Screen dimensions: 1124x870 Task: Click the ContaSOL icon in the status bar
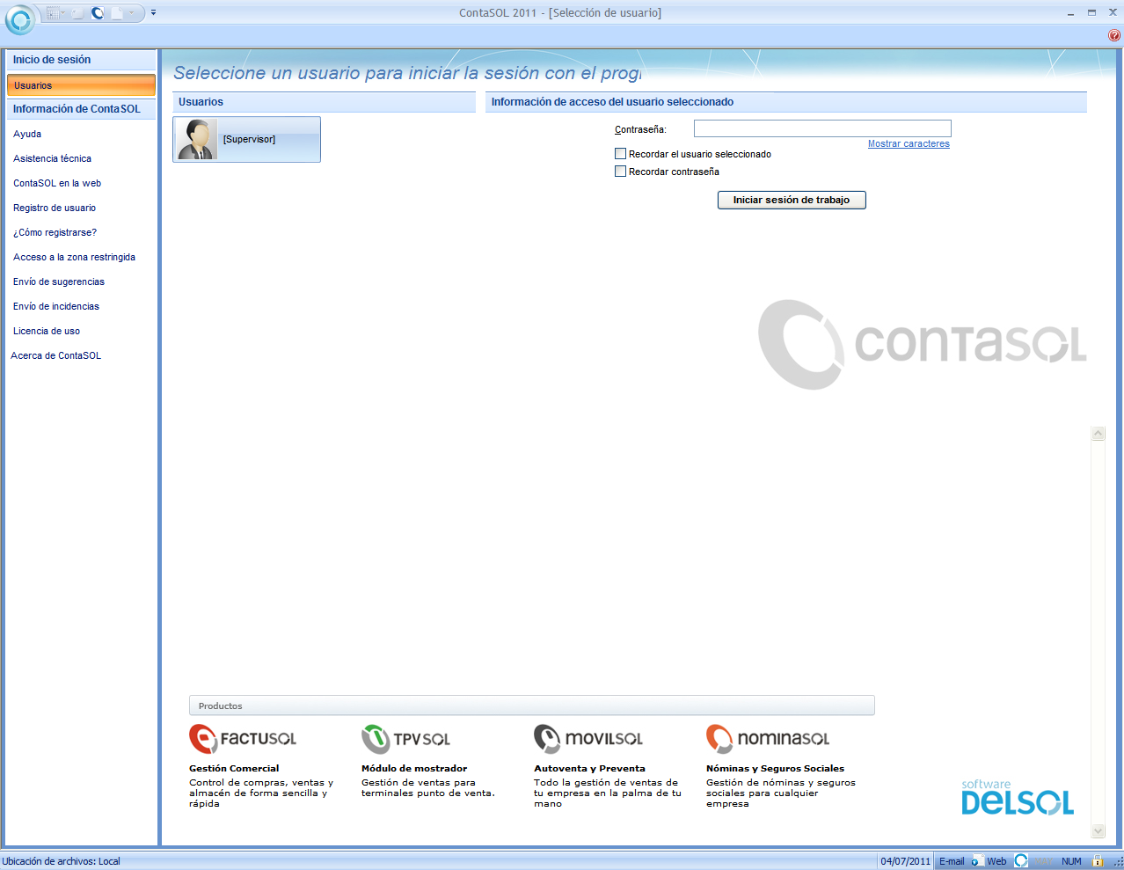click(x=1020, y=861)
